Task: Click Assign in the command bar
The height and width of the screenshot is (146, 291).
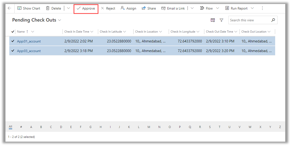Action: (128, 8)
